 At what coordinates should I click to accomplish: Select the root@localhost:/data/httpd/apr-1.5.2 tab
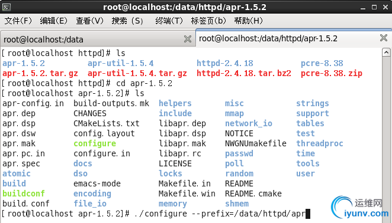pyautogui.click(x=294, y=38)
